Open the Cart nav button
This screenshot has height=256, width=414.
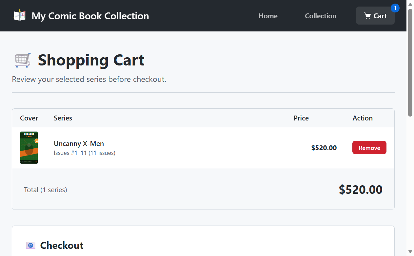375,16
